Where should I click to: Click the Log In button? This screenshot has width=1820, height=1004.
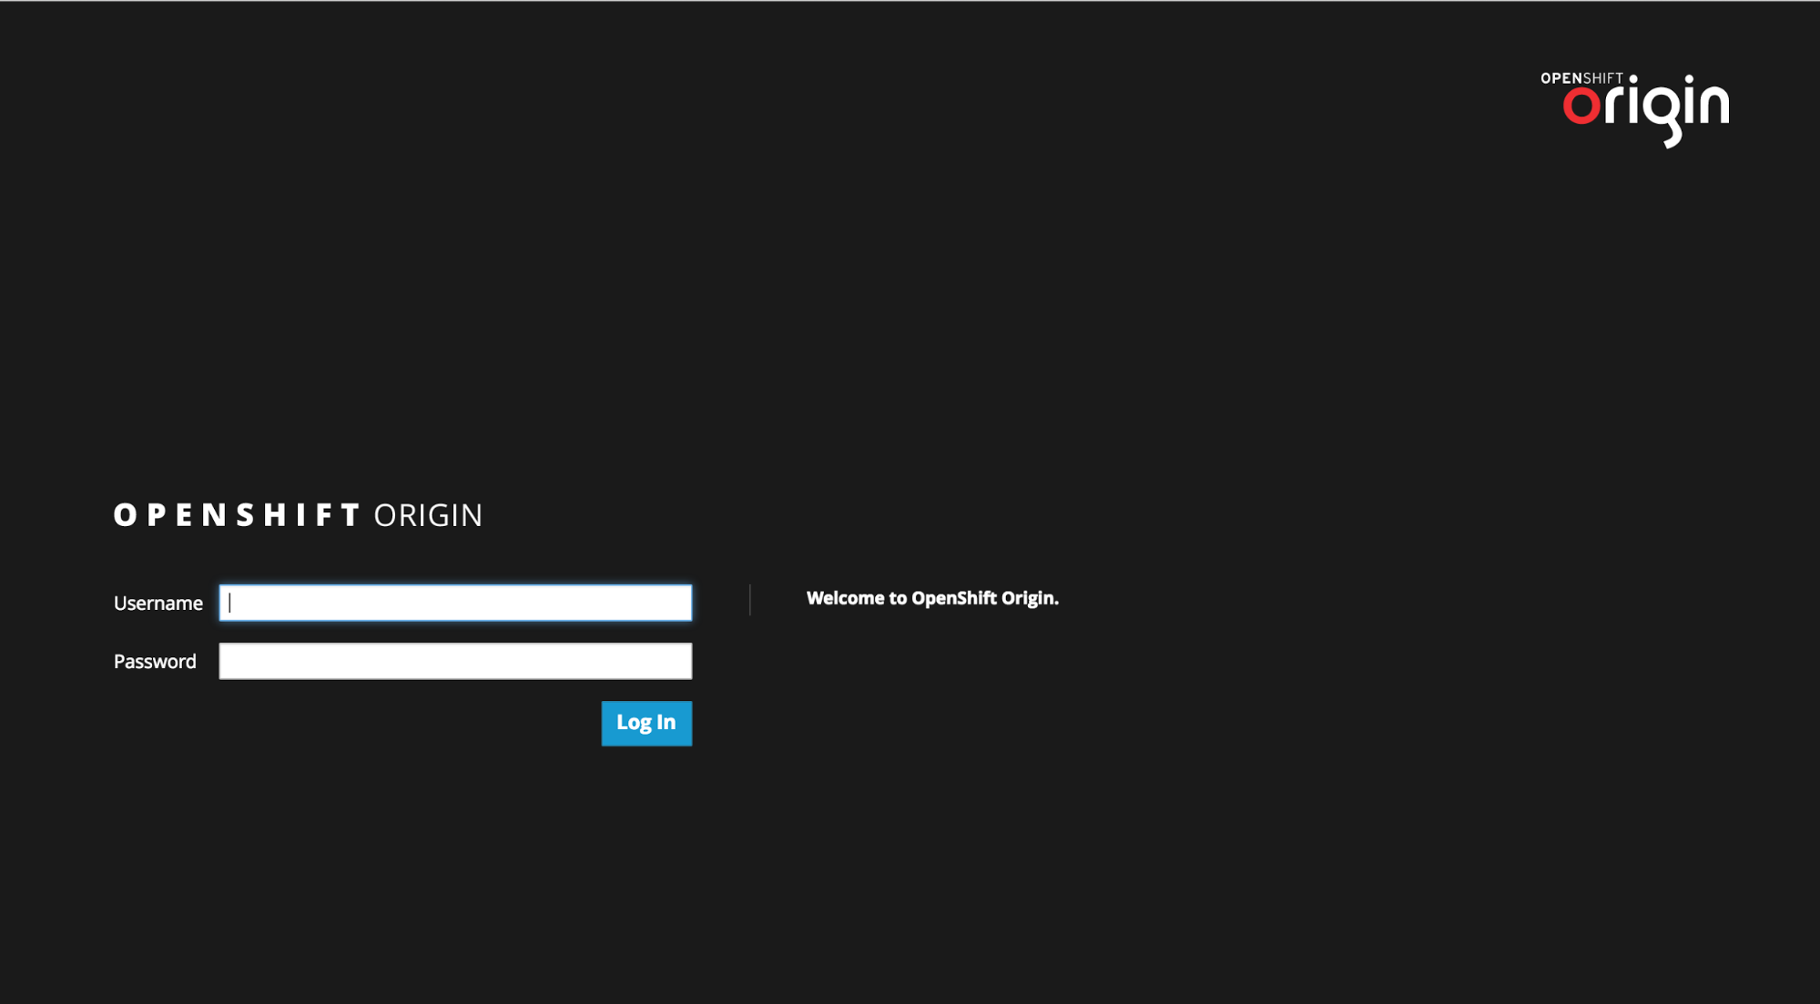(646, 722)
